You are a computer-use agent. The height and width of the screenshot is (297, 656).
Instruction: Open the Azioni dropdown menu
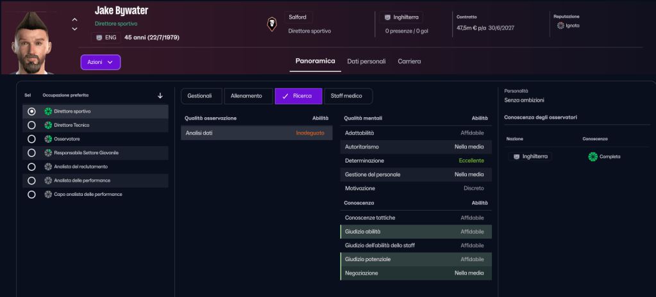click(x=101, y=62)
